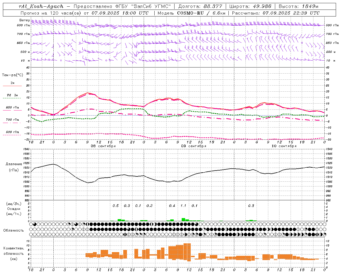Click the Тем-ра(°C) temperature label

pyautogui.click(x=12, y=75)
